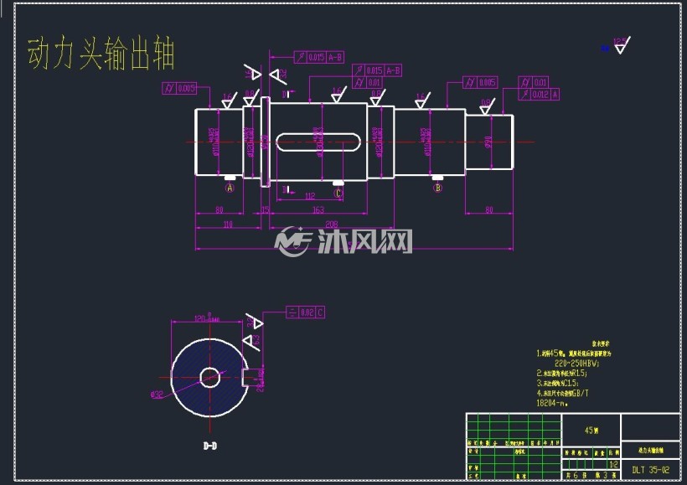Select the keyway slot outline on the shaft
Screen dimensions: 687x485
click(x=318, y=142)
